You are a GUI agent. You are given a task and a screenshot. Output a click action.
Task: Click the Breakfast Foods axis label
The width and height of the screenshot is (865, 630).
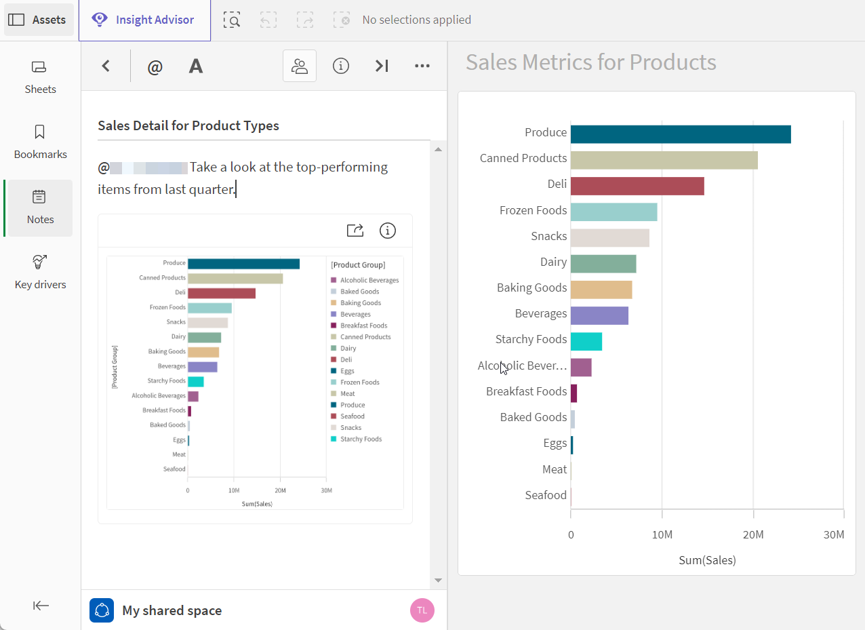point(526,391)
